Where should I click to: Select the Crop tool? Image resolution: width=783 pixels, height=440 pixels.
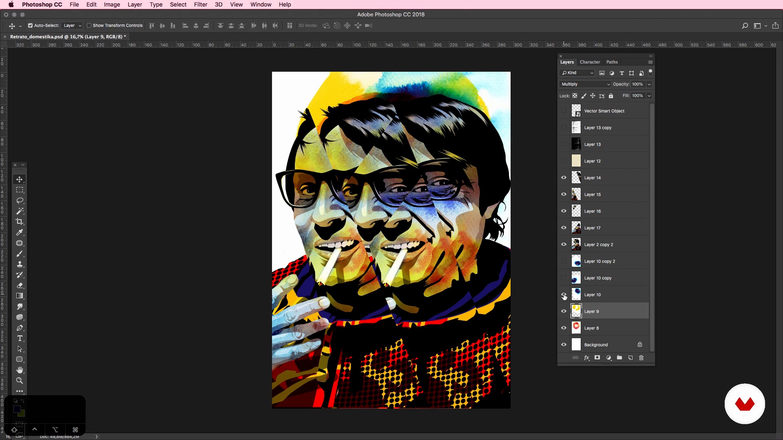(x=20, y=222)
